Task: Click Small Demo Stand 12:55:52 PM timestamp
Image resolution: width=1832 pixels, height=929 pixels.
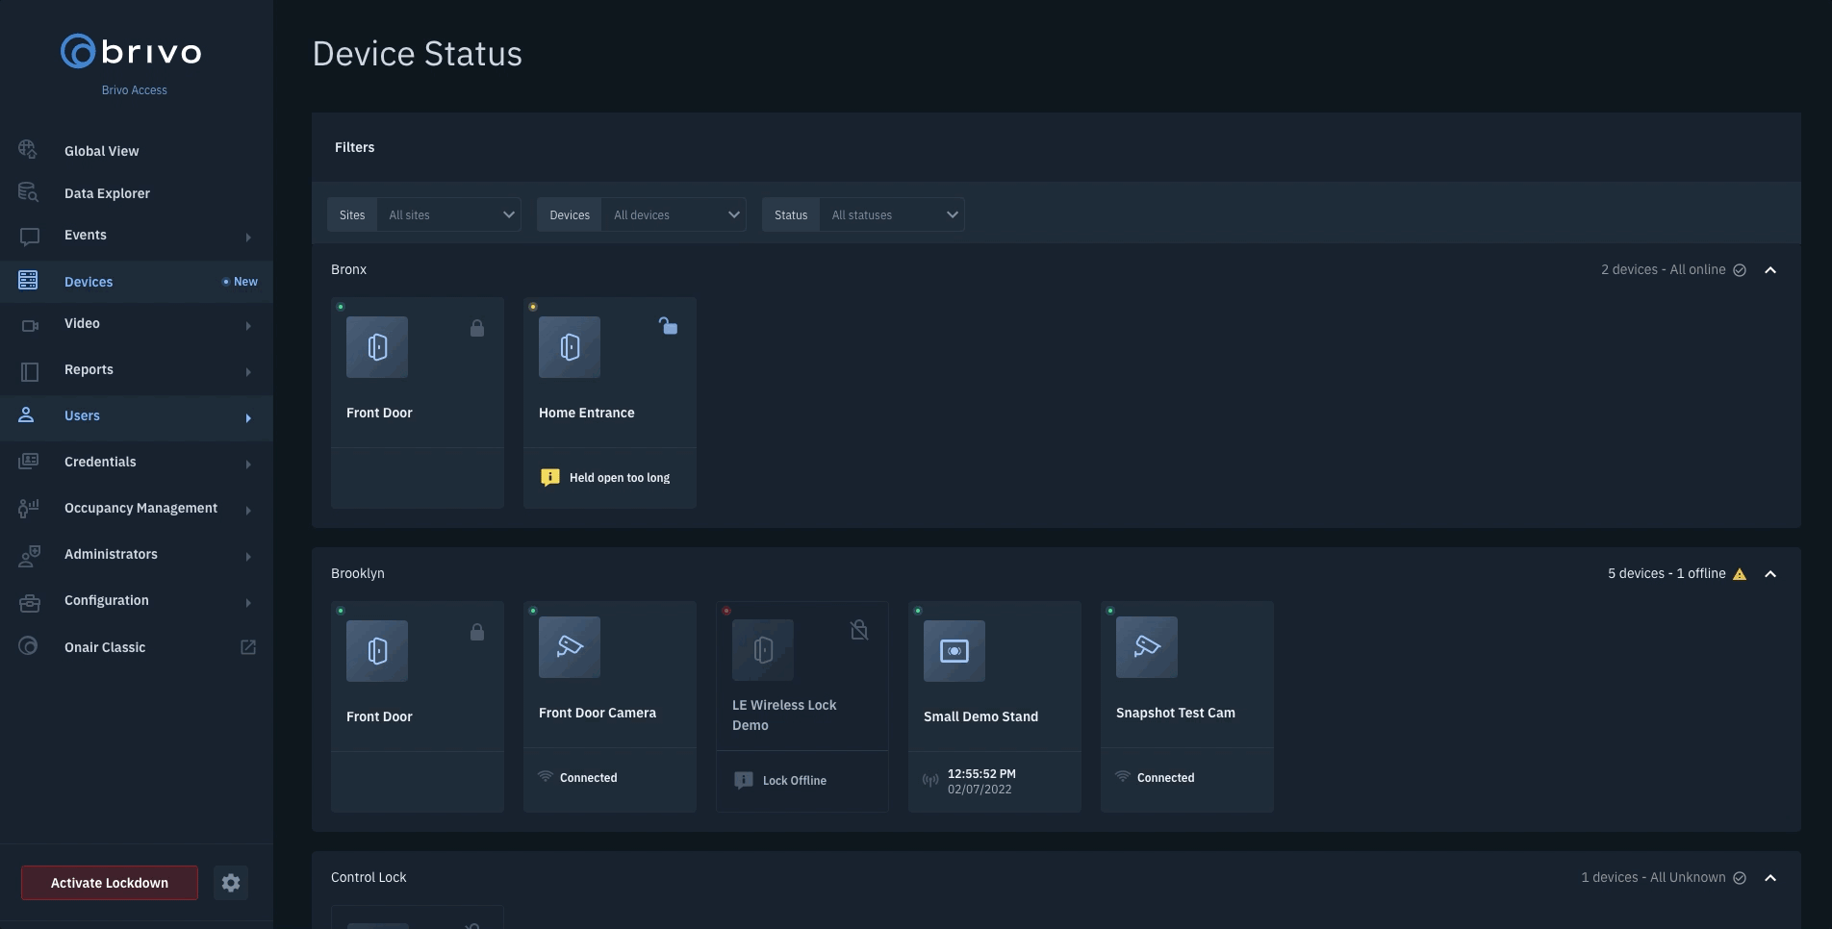Action: (x=981, y=774)
